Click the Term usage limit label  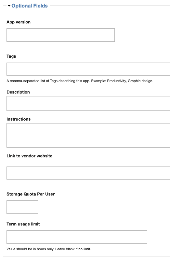tap(23, 224)
